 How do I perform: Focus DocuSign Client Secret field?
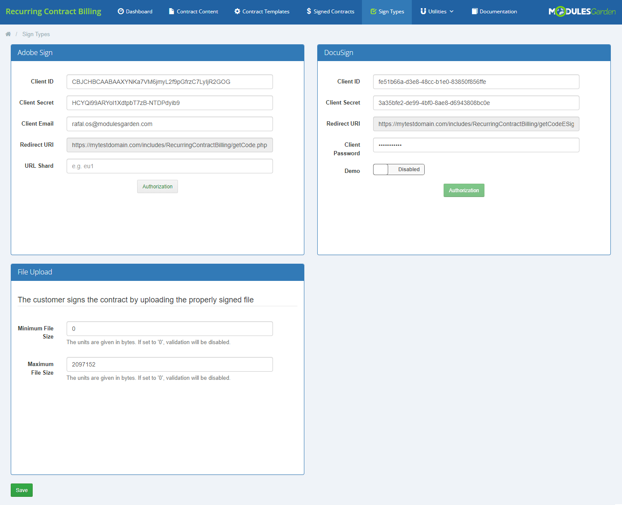click(476, 103)
